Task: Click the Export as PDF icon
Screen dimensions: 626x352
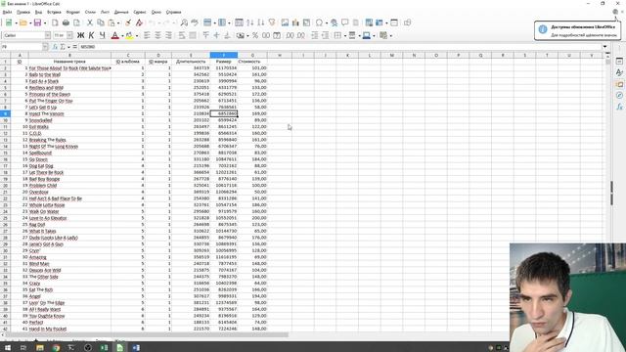Action: (55, 22)
